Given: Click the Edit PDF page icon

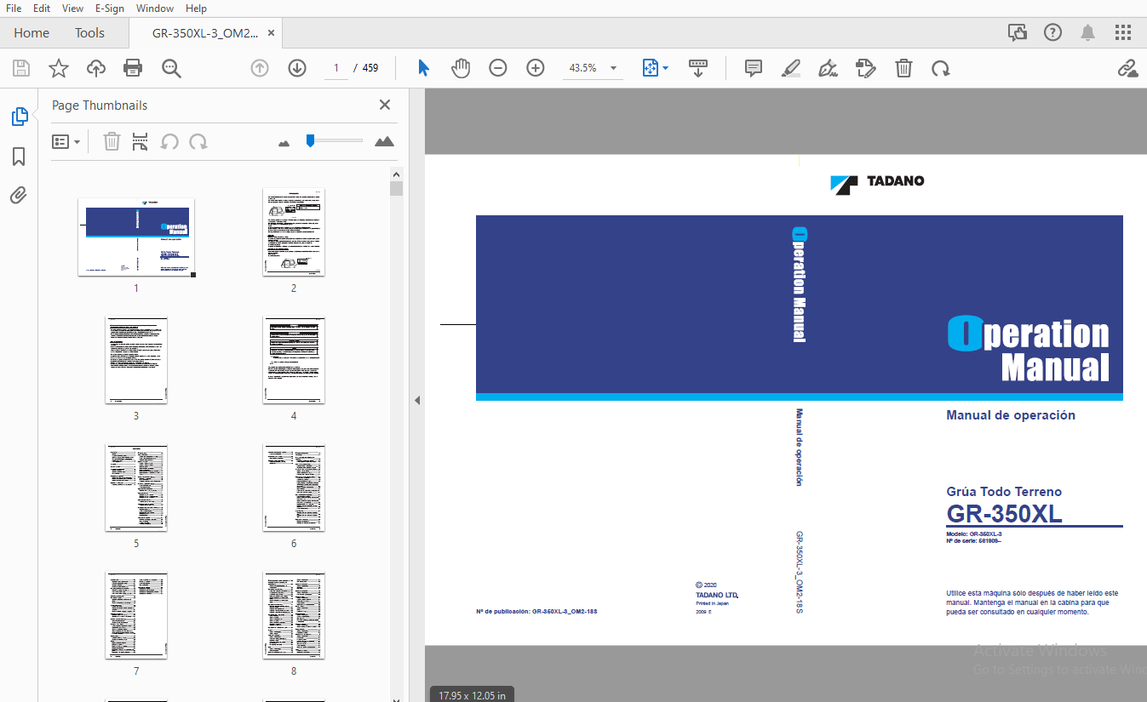Looking at the screenshot, I should pyautogui.click(x=866, y=68).
